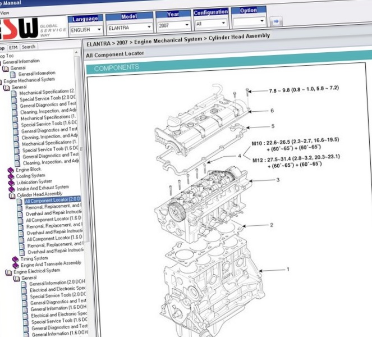Select Engine Block in the tree

29,170
